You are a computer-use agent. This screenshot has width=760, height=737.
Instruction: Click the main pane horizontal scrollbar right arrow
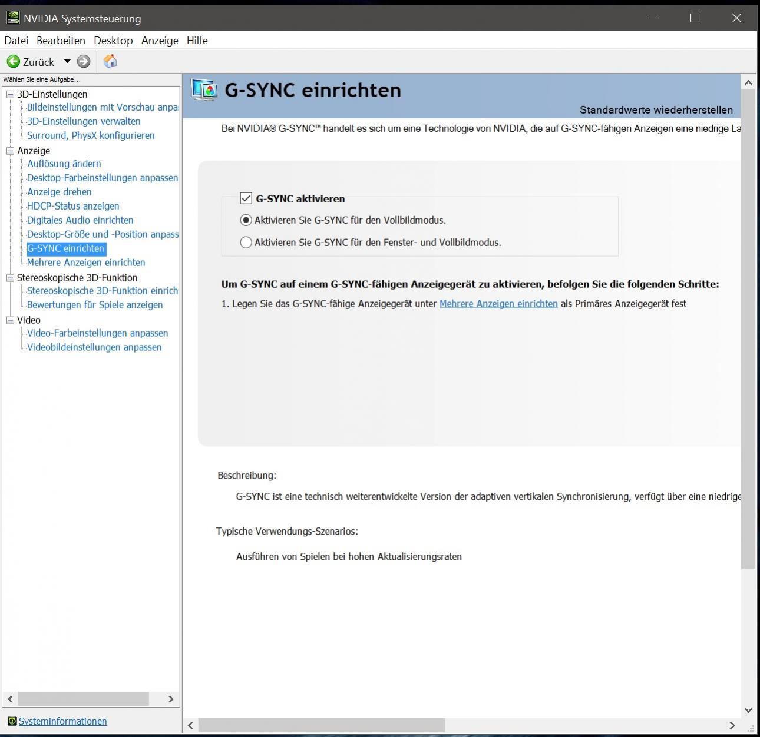(x=732, y=725)
